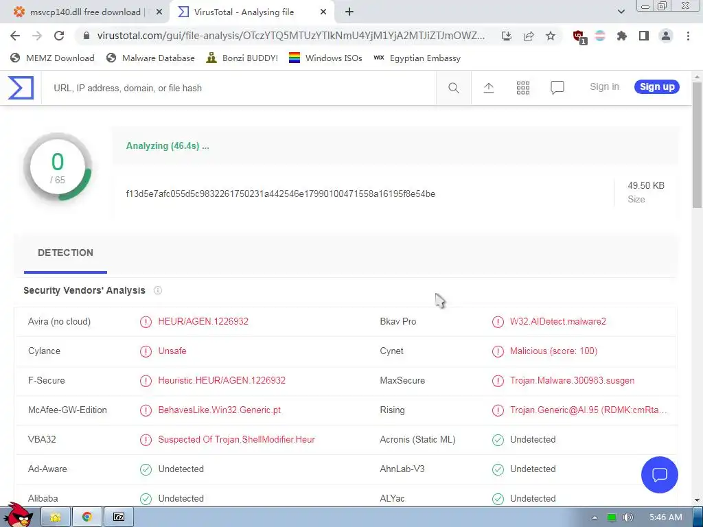Click the install app icon in address bar
This screenshot has width=703, height=527.
[506, 36]
